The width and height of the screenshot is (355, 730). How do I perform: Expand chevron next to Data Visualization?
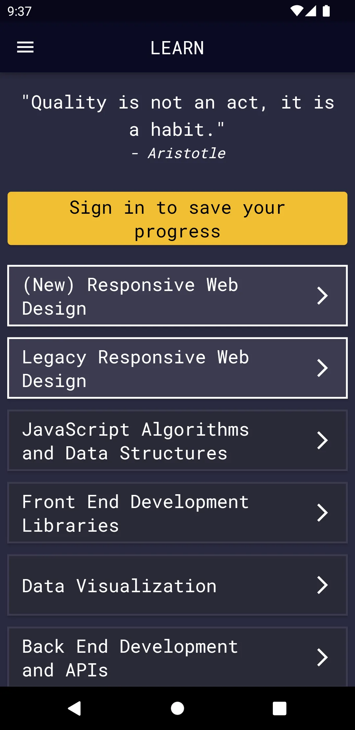[x=322, y=585]
